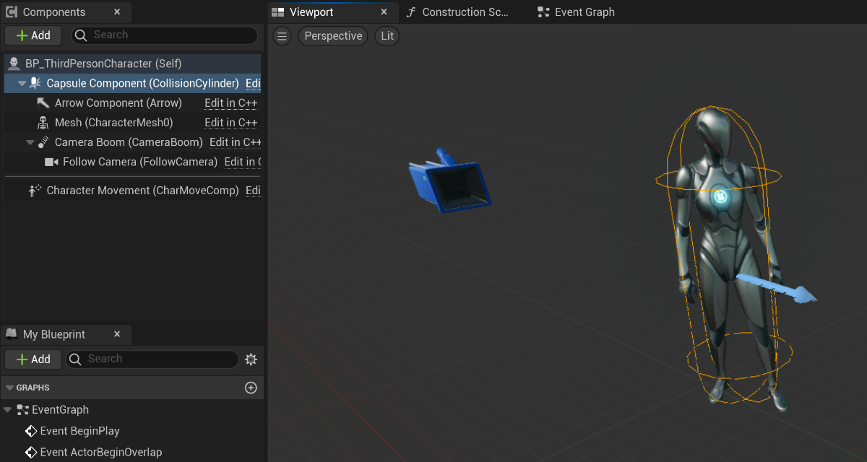The image size is (867, 462).
Task: Add new graph with plus circle icon
Action: [x=251, y=388]
